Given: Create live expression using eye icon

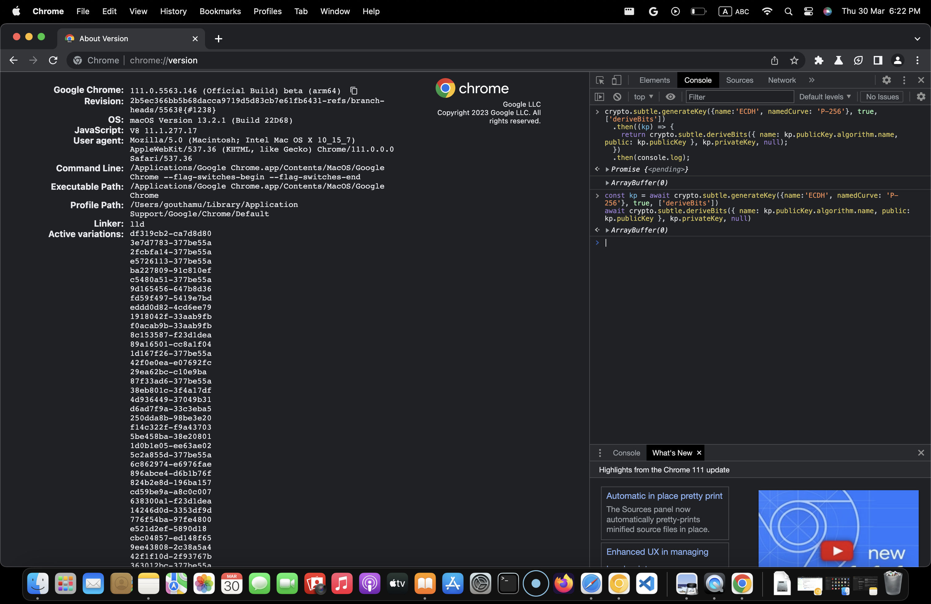Looking at the screenshot, I should pyautogui.click(x=671, y=97).
